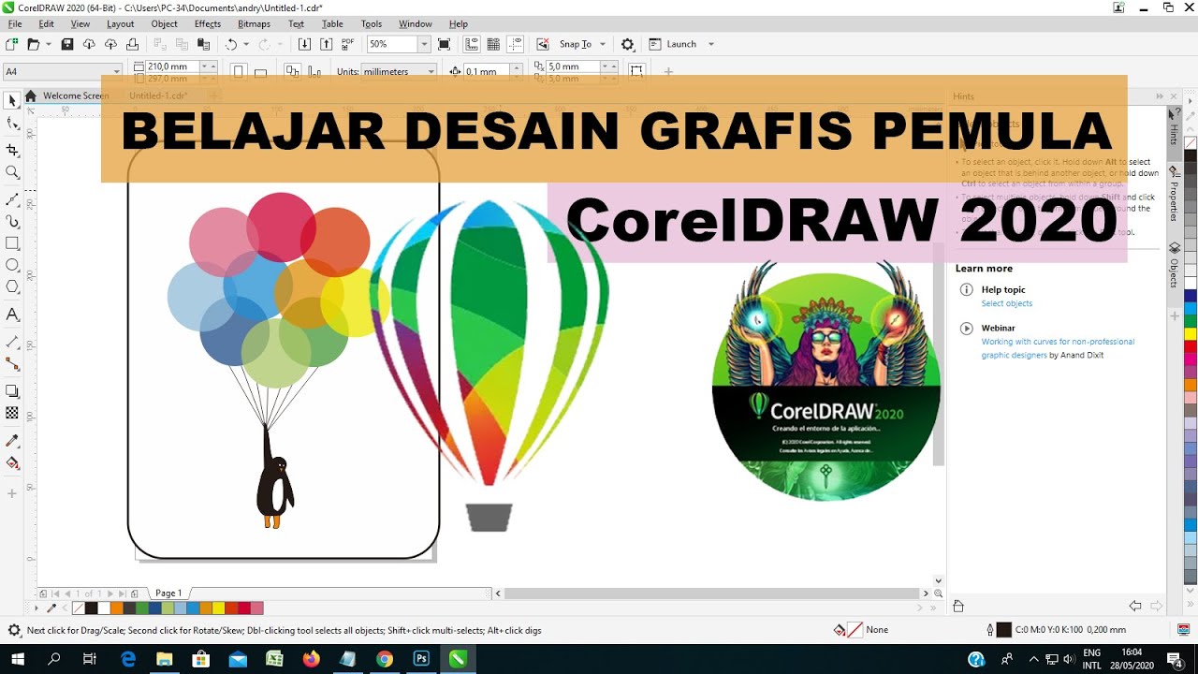Open the zoom level 50% dropdown
Screen dimensions: 1198x674
[x=424, y=44]
